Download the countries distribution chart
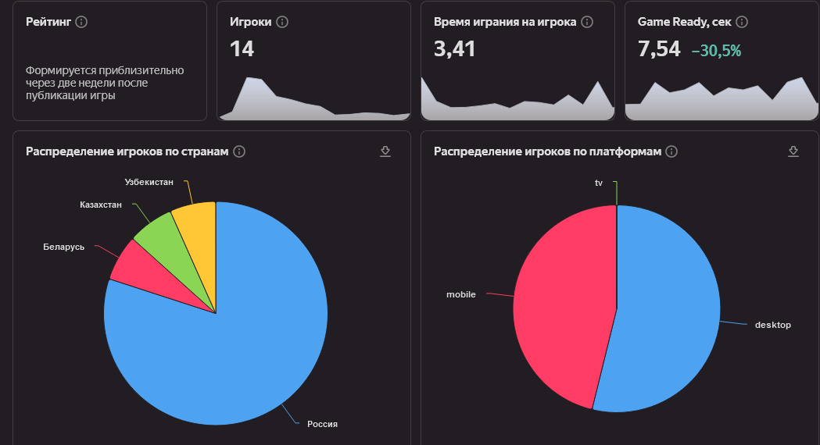820x445 pixels. coord(385,151)
